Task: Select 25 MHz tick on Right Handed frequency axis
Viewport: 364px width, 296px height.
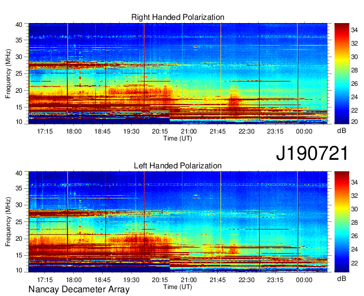Action: 19,73
